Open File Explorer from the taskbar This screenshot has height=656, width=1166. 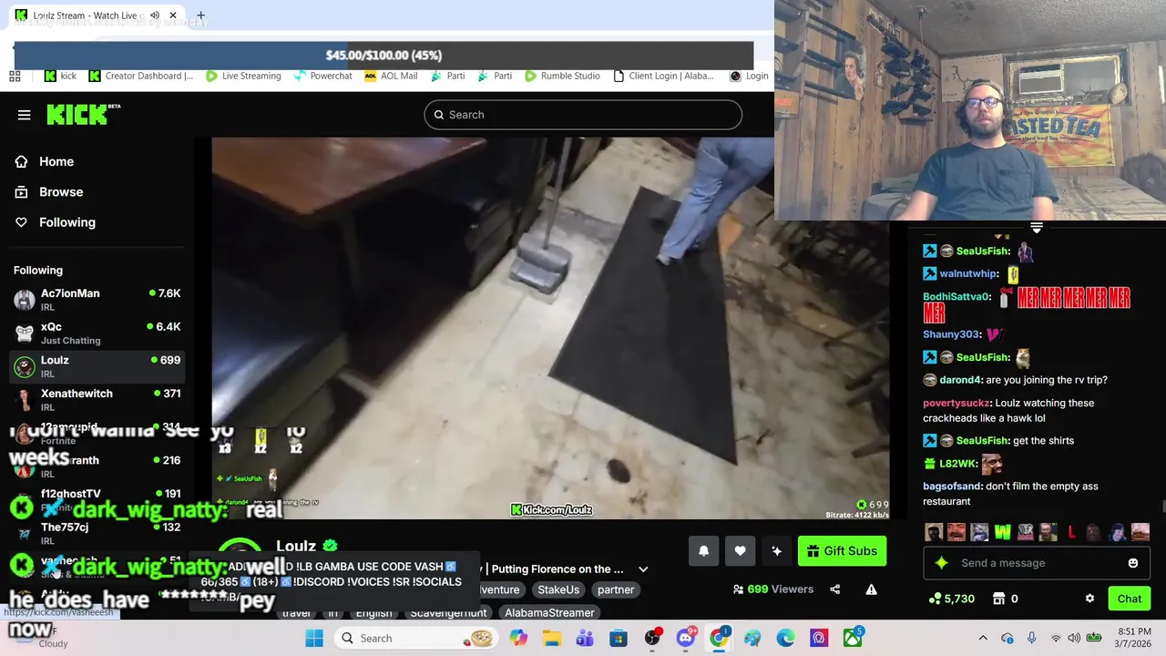pyautogui.click(x=552, y=638)
